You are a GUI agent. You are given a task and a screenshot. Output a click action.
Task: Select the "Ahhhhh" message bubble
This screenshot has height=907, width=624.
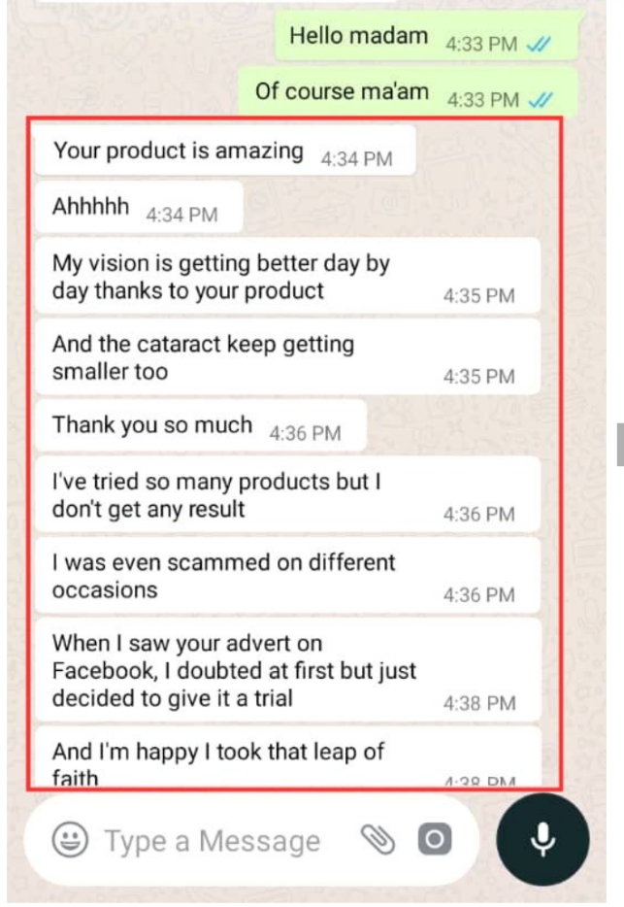[x=91, y=207]
